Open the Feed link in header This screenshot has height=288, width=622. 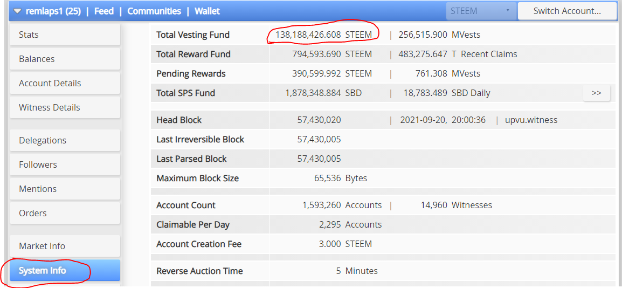[x=104, y=11]
